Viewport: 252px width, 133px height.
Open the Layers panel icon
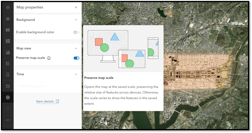point(8,19)
